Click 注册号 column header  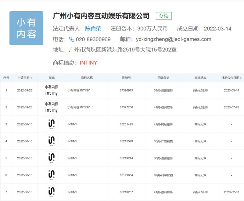pos(126,78)
